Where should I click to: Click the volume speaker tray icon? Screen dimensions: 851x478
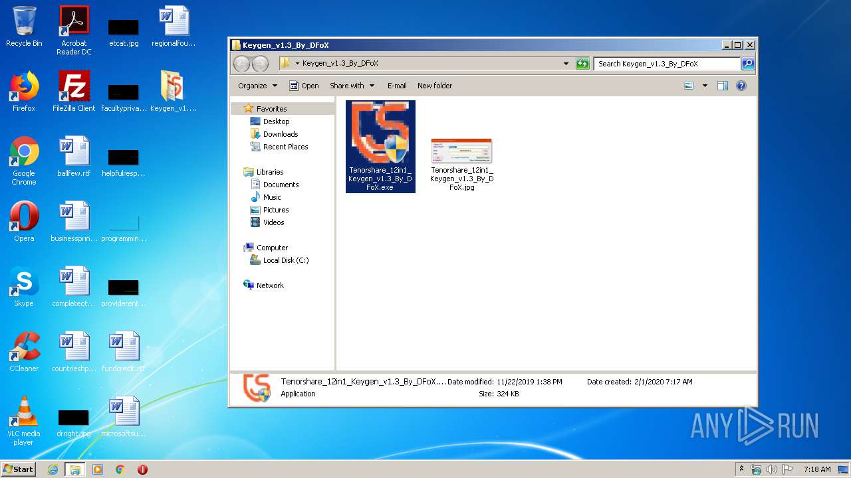[772, 469]
